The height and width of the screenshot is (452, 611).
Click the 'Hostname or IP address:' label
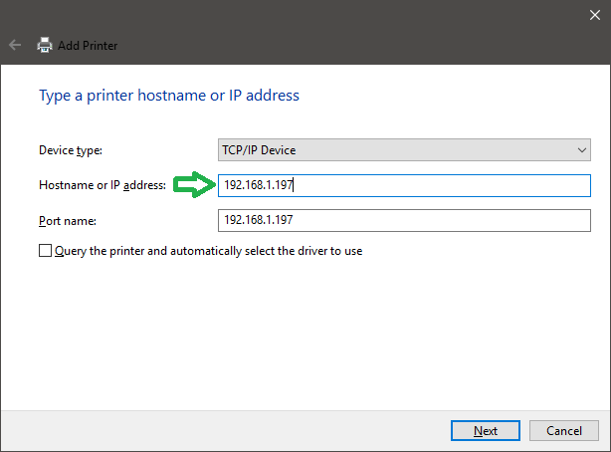[x=102, y=185]
